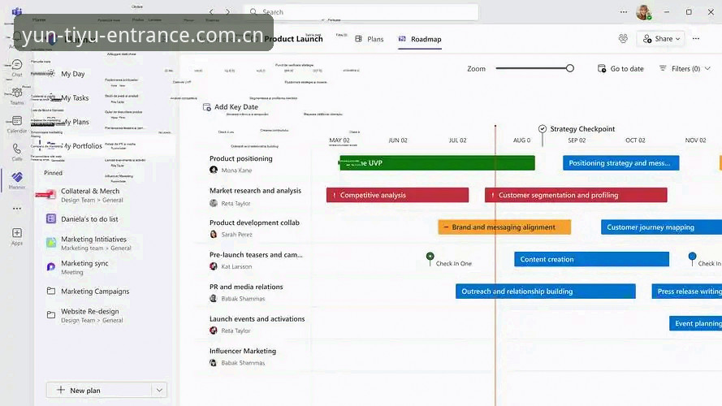This screenshot has height=406, width=722.
Task: Show more apps via sidebar ellipsis
Action: [17, 209]
